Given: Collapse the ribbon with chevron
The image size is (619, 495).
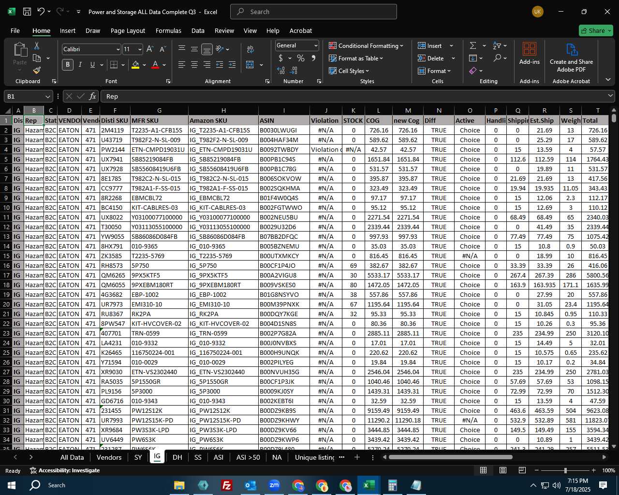Looking at the screenshot, I should pyautogui.click(x=608, y=80).
